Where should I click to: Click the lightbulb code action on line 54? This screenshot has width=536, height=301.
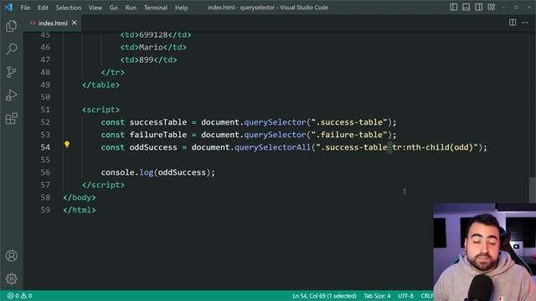point(67,145)
